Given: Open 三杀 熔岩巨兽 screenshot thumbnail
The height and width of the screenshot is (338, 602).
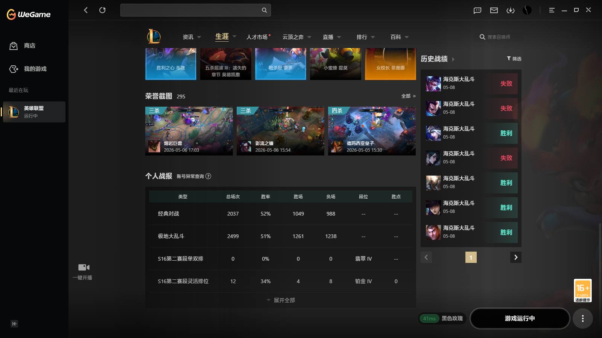Looking at the screenshot, I should [x=189, y=131].
